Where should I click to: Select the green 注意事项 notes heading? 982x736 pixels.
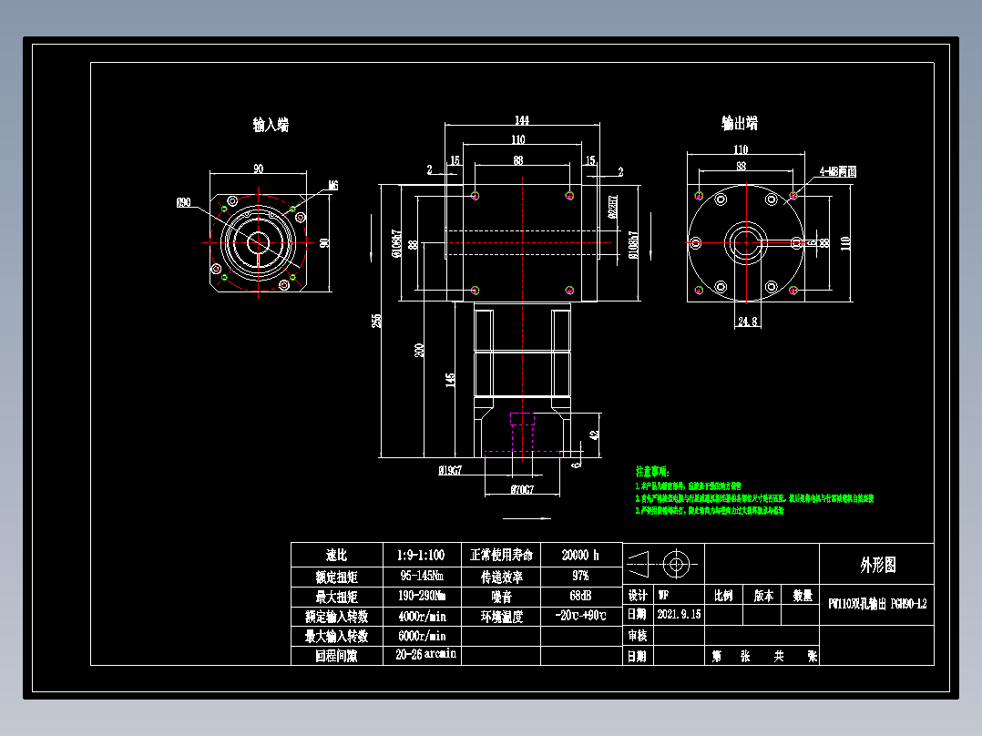650,470
